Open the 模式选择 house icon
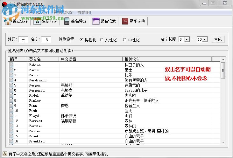This screenshot has width=233, height=158. coord(8,21)
